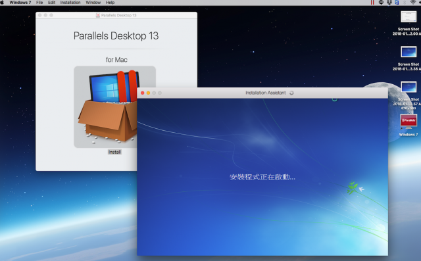Click the Bluetooth status icon

click(x=405, y=3)
